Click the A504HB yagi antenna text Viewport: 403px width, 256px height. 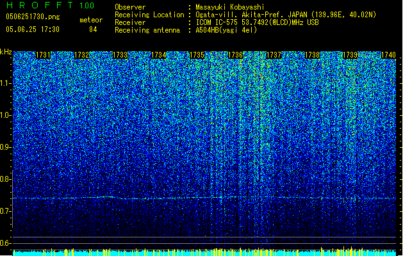pyautogui.click(x=226, y=30)
